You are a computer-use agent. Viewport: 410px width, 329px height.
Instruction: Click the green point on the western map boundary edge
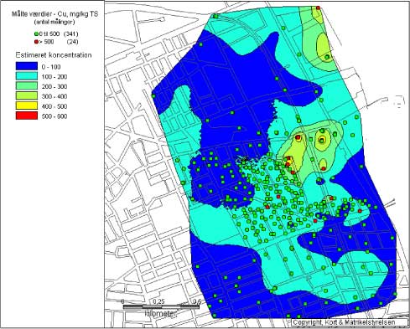pos(153,95)
